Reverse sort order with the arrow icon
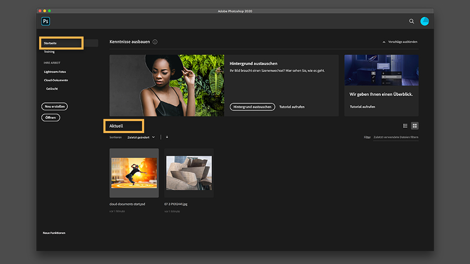Viewport: 470px width, 264px height. click(167, 137)
